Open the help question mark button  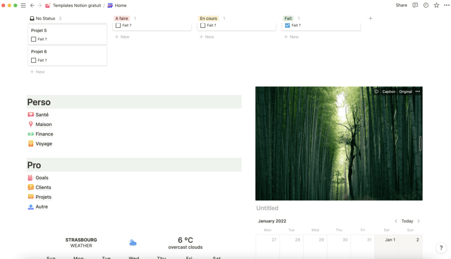[x=441, y=248]
